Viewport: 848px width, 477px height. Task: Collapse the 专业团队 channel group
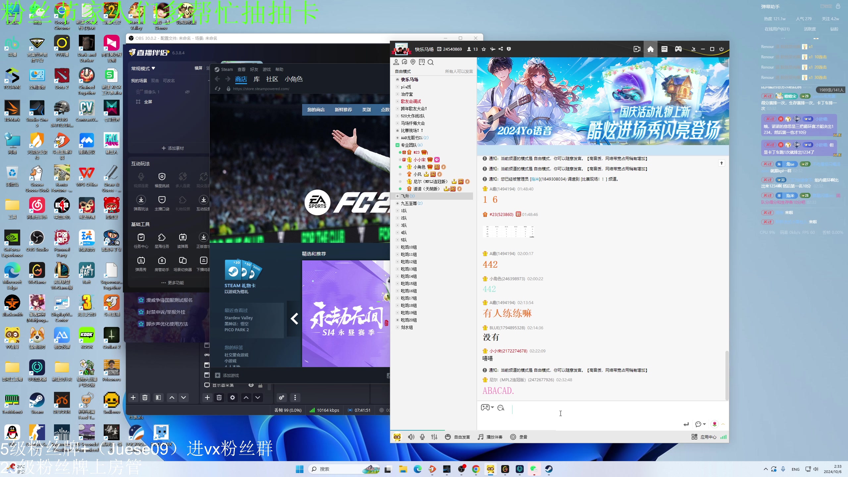(x=397, y=145)
